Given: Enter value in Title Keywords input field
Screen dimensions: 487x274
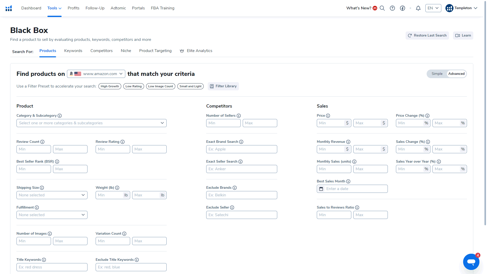Looking at the screenshot, I should [51, 267].
